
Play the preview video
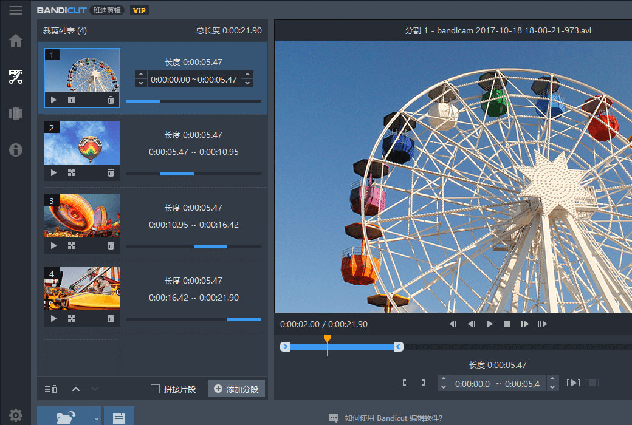[x=490, y=324]
